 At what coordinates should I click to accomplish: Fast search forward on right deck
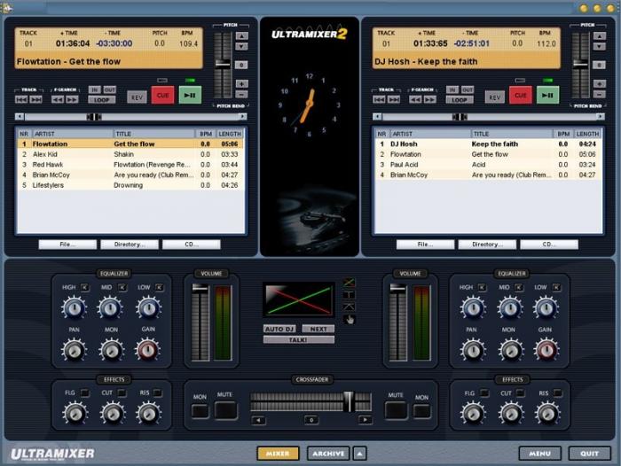[430, 100]
